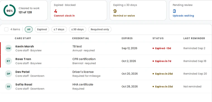The image size is (212, 102).
Task: Click the 95% cleared progress ring
Action: 9,10
